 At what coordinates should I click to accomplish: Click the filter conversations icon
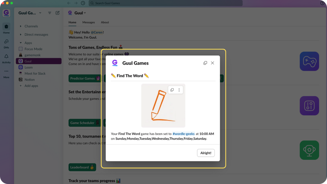click(x=49, y=13)
